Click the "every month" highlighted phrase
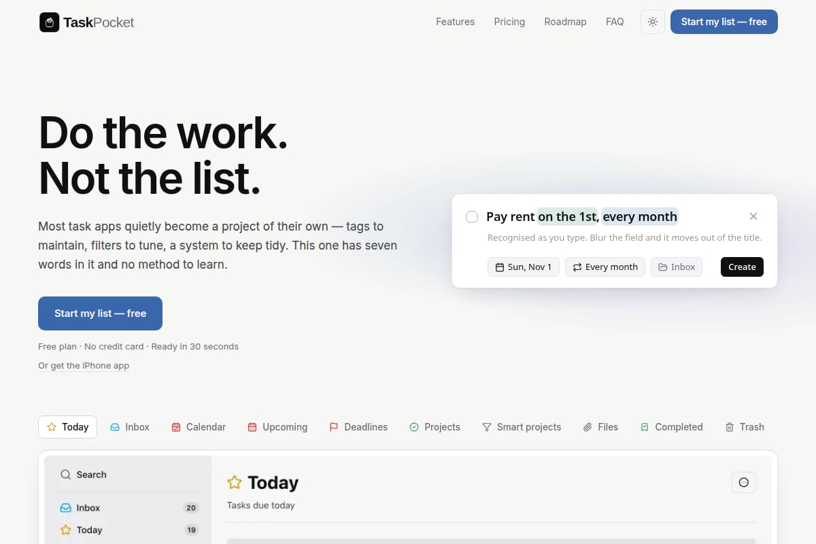This screenshot has height=544, width=816. click(x=640, y=217)
